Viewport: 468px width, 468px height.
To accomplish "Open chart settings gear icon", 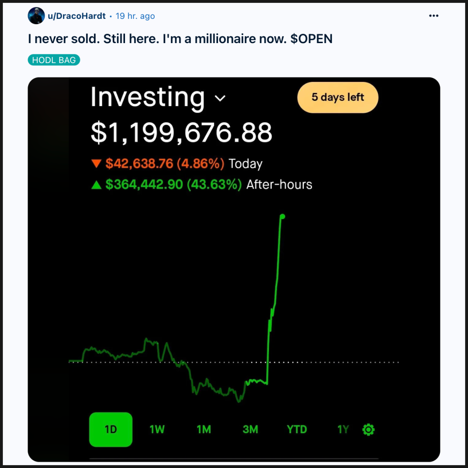I will coord(368,430).
